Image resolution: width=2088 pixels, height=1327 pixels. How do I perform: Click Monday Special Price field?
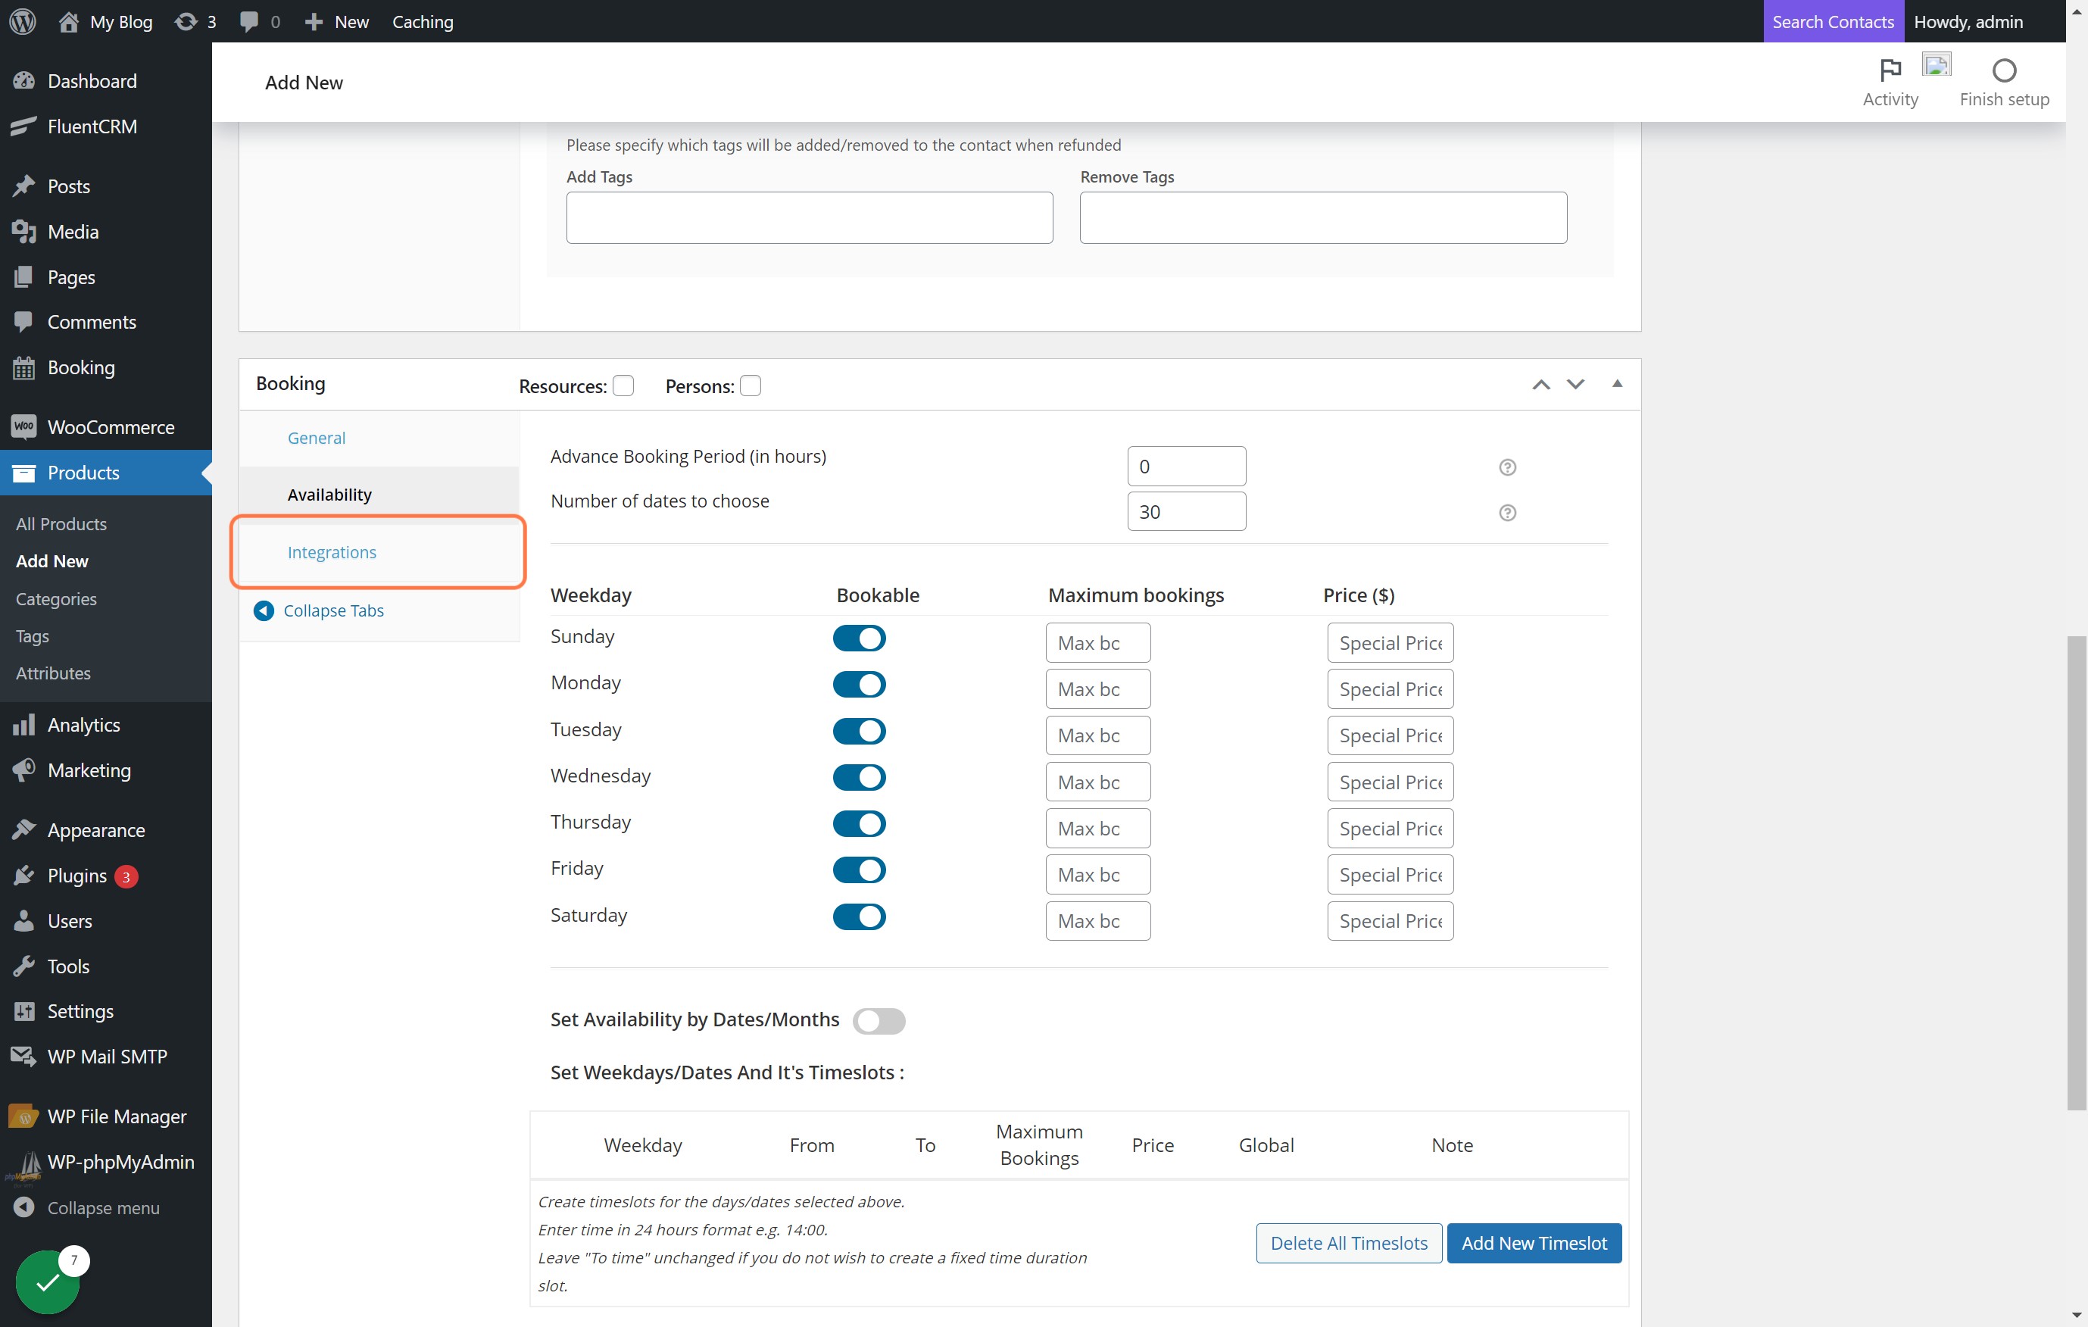pos(1390,688)
